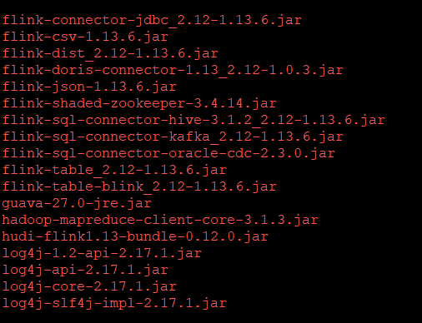
Task: Click hadoop-mapreduce-client-core-3.1.3.jar filename
Action: click(160, 221)
